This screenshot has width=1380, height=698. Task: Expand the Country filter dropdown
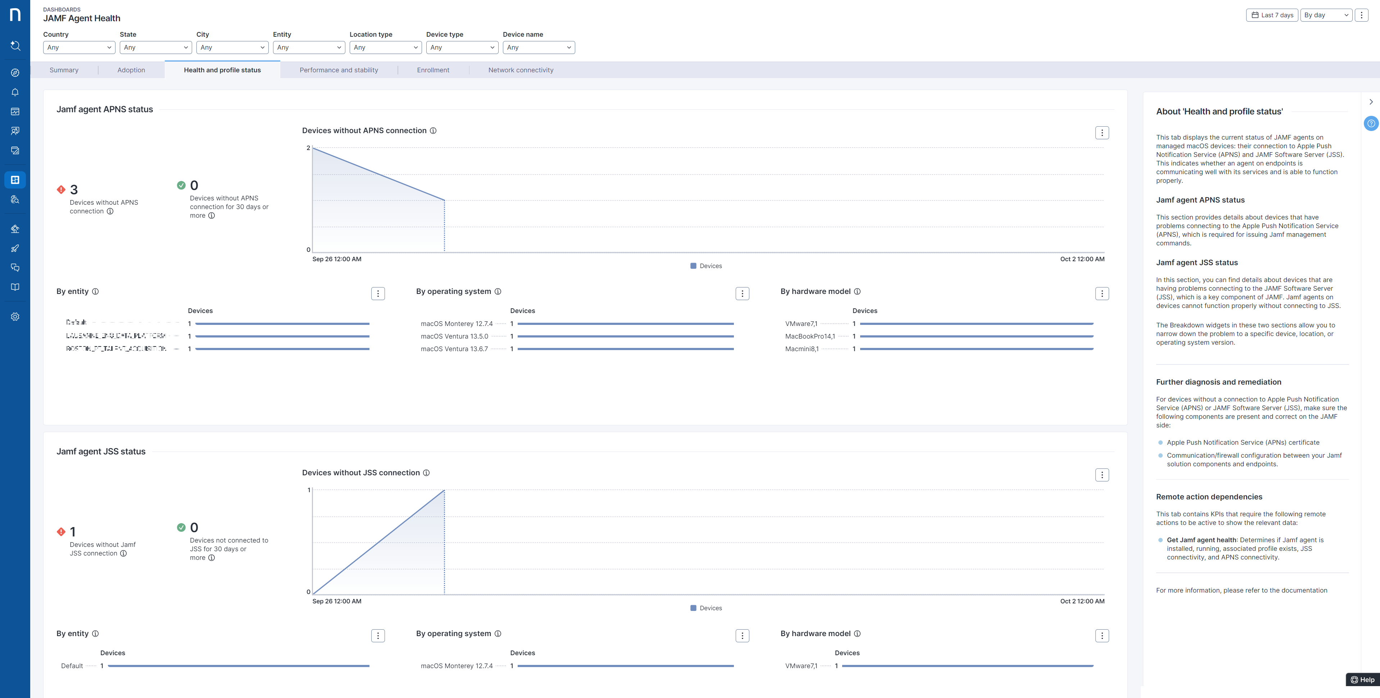click(x=79, y=48)
